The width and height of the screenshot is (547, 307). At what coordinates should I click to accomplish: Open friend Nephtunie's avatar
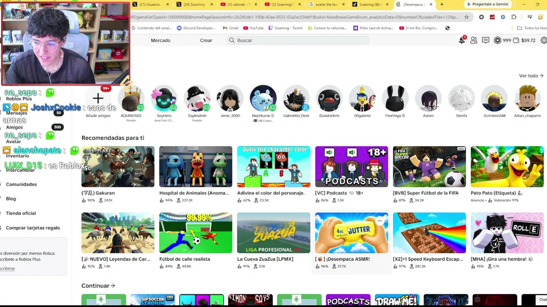(263, 98)
